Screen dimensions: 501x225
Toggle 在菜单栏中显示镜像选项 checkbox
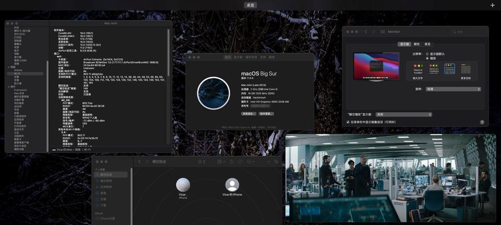[x=348, y=122]
